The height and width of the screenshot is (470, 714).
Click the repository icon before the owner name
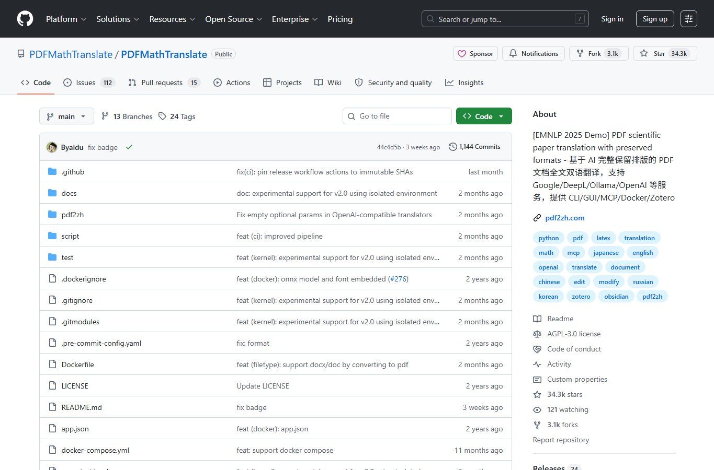click(21, 54)
